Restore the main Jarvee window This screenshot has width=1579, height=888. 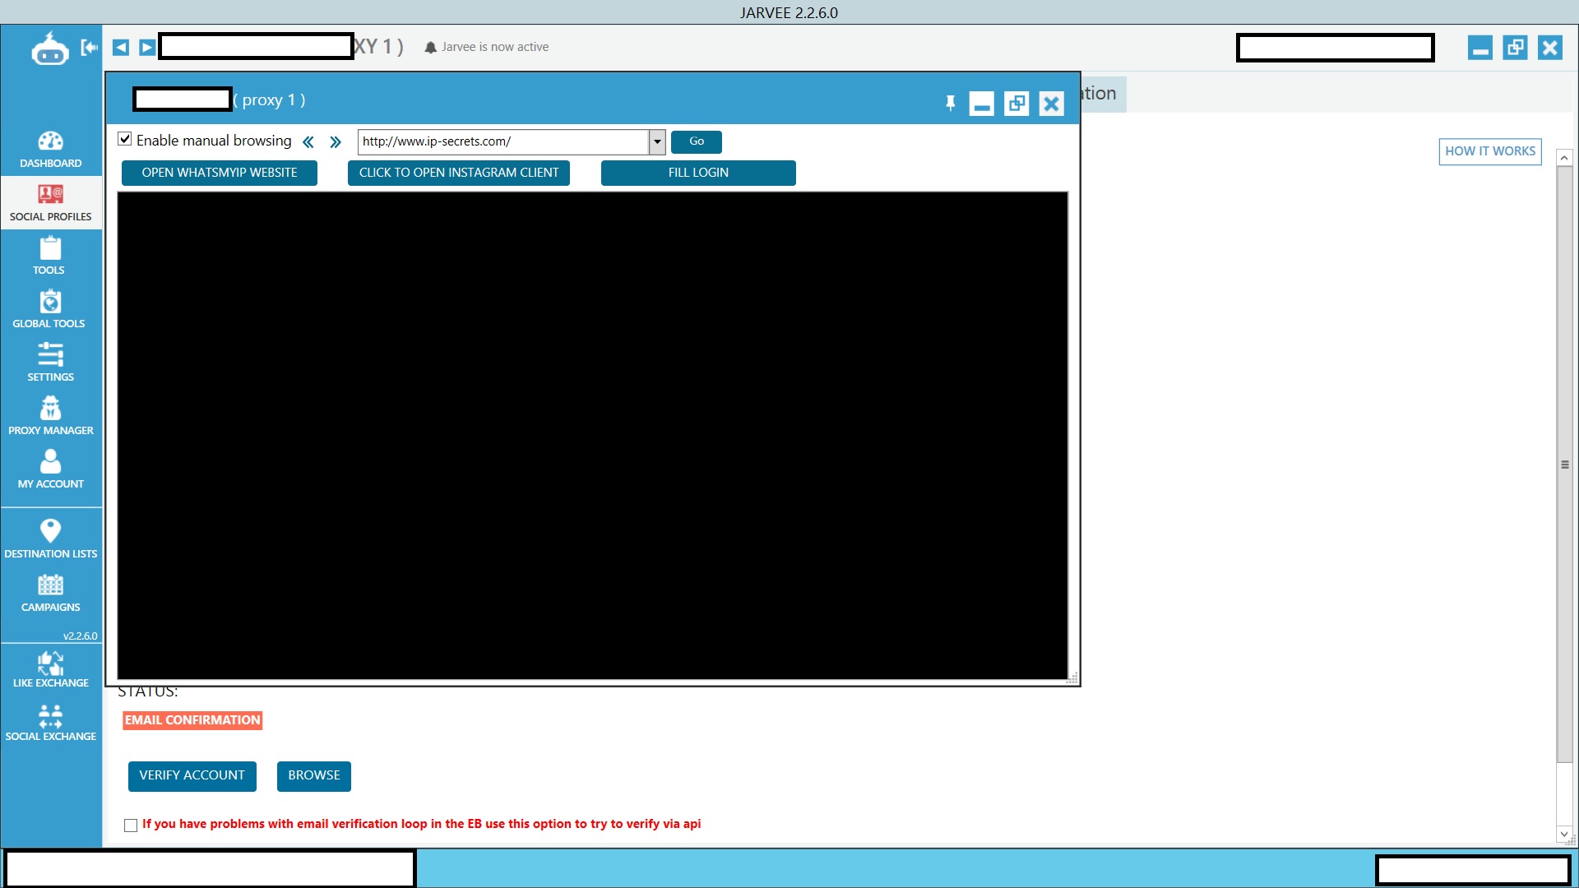(1515, 48)
